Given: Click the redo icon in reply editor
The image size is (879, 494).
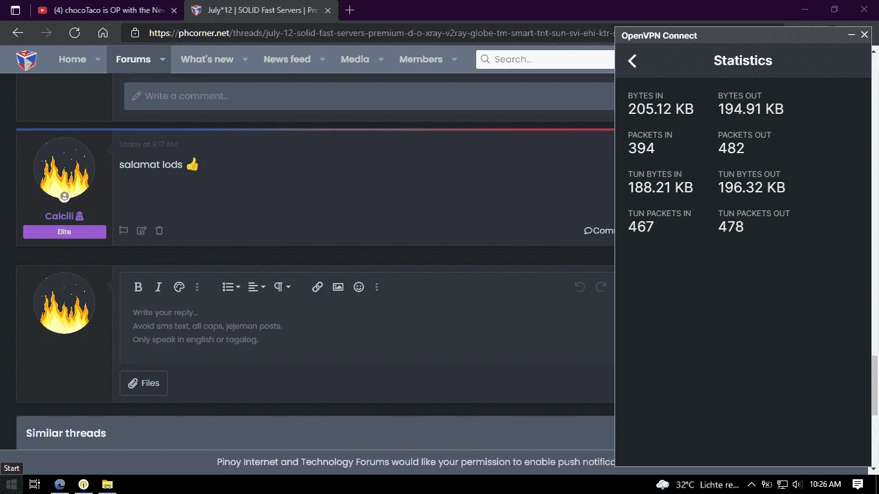Looking at the screenshot, I should coord(601,287).
